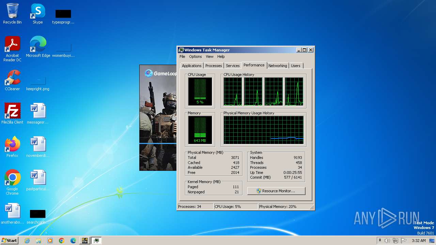Select the novemberdi... Word document
The height and width of the screenshot is (245, 436).
pos(38,147)
